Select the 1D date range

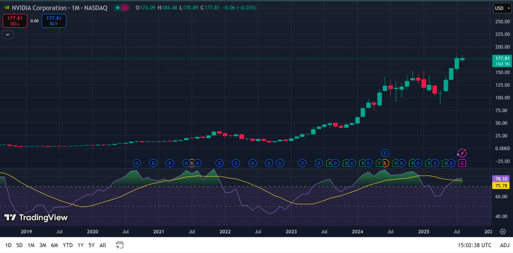tap(8, 245)
